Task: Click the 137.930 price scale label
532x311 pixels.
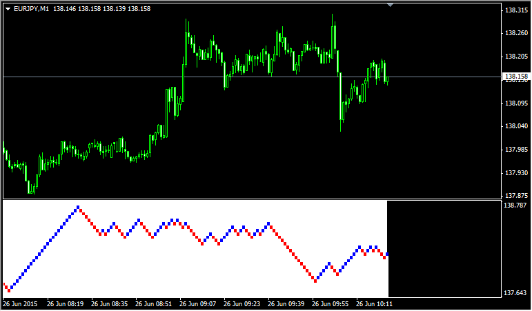Action: click(x=516, y=173)
